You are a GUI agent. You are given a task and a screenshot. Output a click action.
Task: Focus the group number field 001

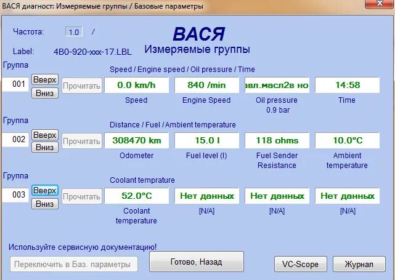click(15, 84)
